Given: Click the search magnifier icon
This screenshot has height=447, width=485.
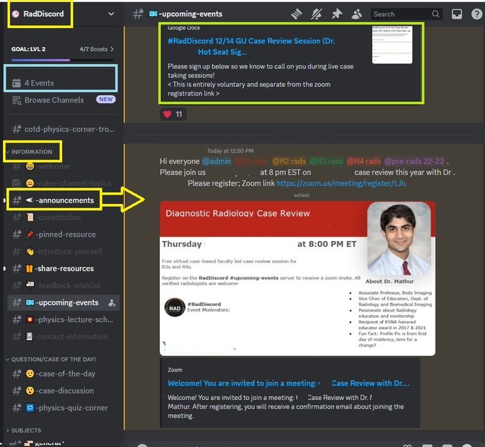Looking at the screenshot, I should (x=436, y=14).
